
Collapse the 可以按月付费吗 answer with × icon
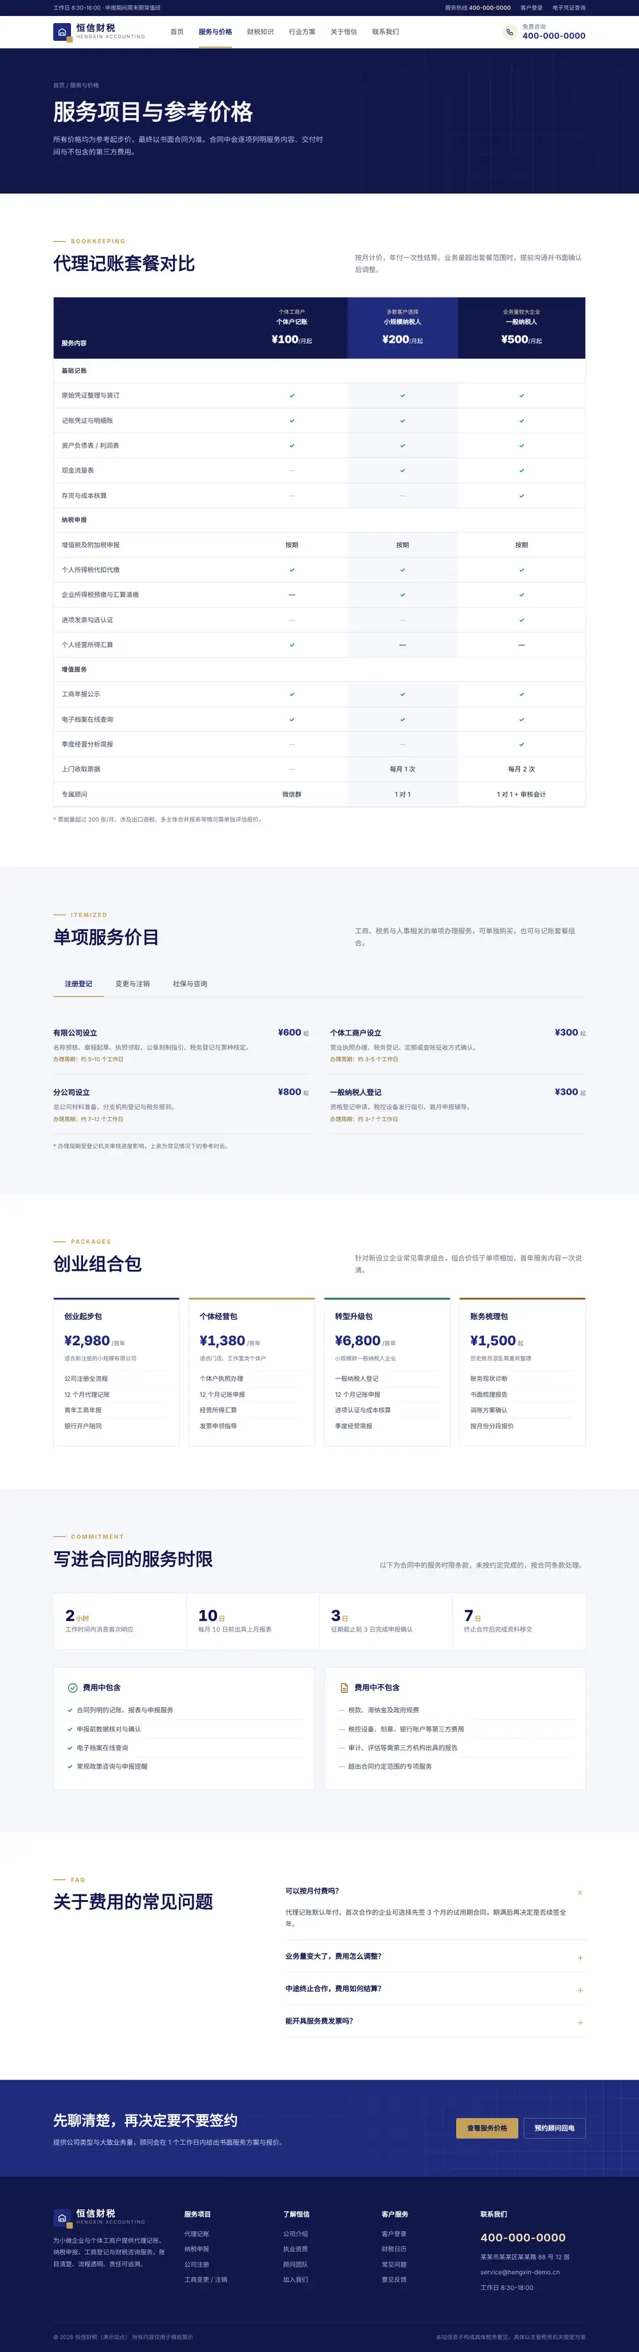coord(580,1893)
